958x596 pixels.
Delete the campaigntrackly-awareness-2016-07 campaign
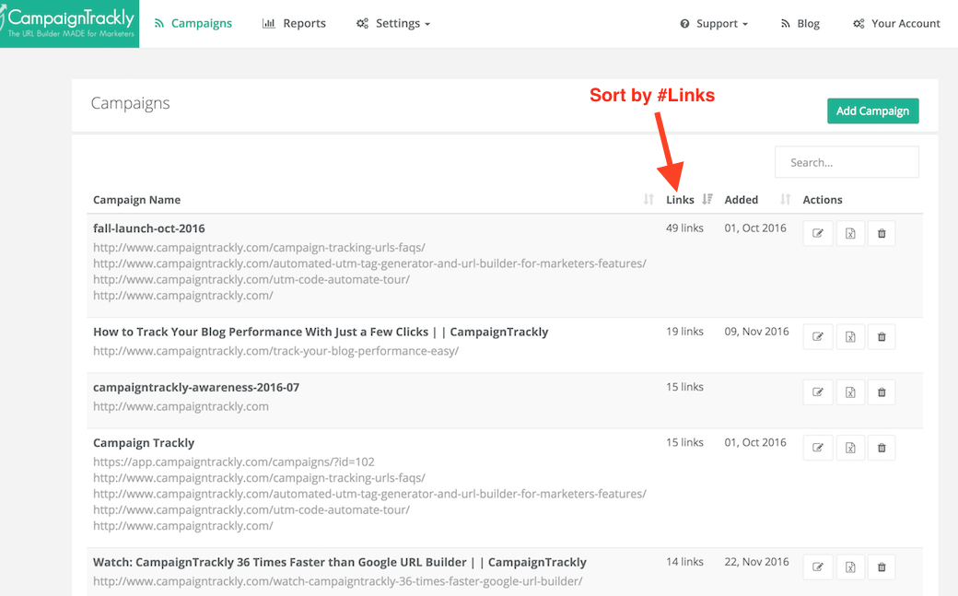881,391
